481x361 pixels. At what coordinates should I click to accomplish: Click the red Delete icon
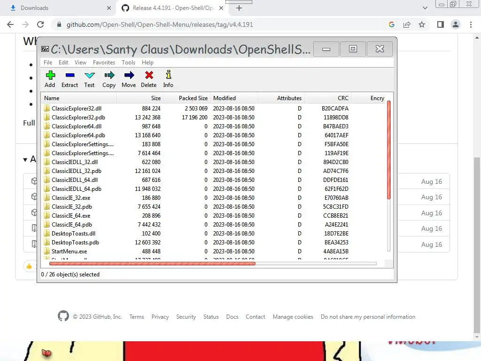coord(149,75)
